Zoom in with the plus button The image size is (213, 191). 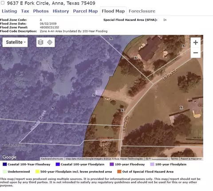tap(196, 43)
